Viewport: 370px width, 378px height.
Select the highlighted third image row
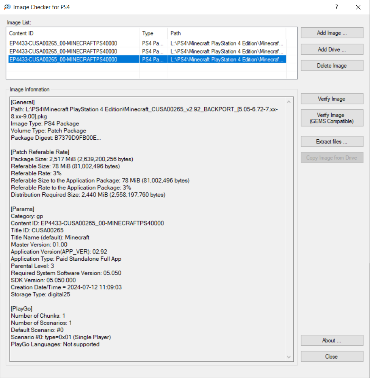(x=147, y=59)
